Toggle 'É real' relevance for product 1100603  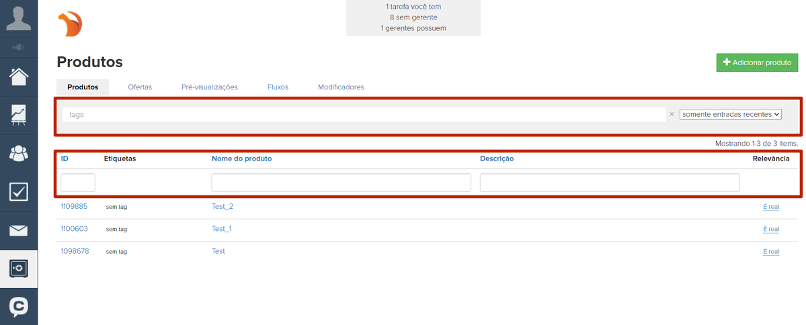pyautogui.click(x=771, y=229)
